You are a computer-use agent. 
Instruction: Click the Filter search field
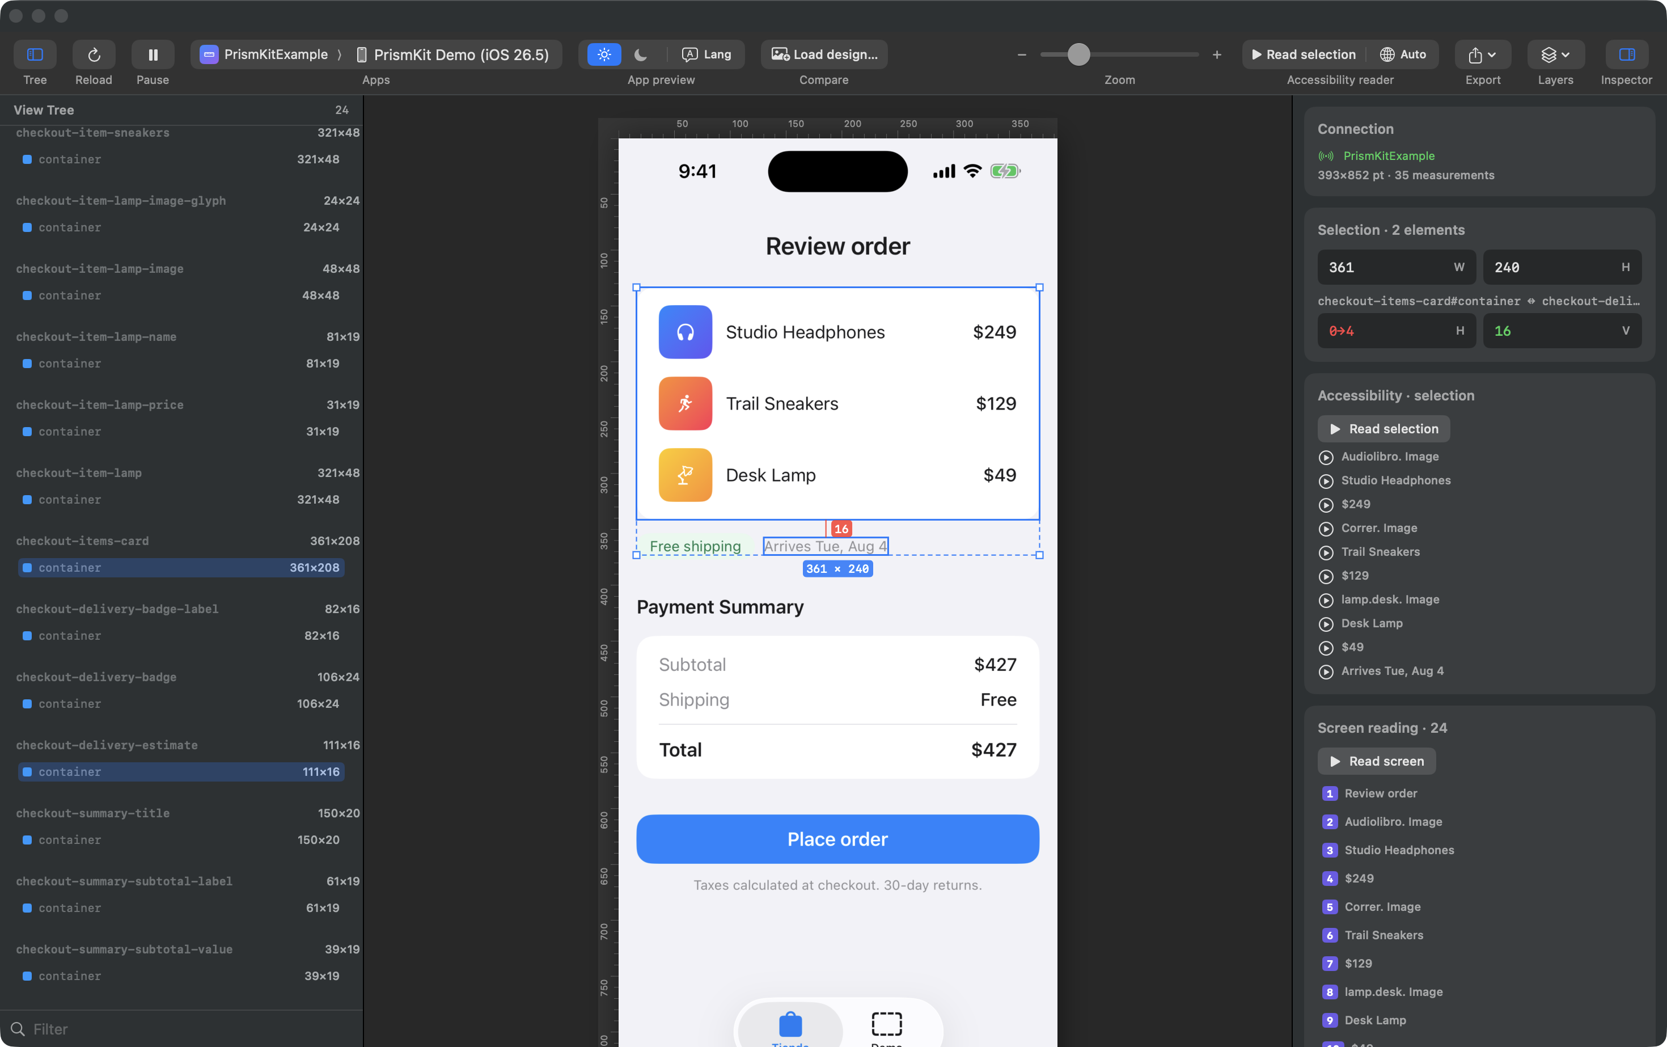[x=181, y=1028]
